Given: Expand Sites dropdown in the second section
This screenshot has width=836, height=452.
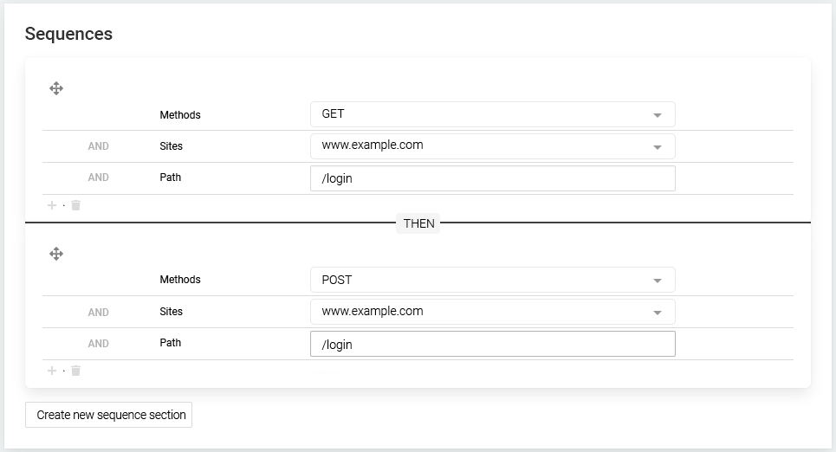Looking at the screenshot, I should click(493, 312).
